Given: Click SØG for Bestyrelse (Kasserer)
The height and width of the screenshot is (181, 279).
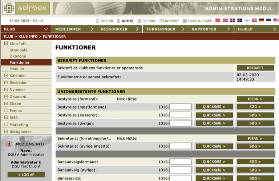Looking at the screenshot, I should coord(255,115).
